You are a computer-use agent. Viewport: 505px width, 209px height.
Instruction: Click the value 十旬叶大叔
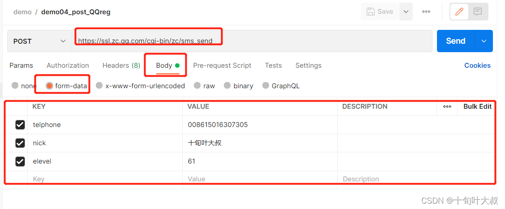coord(205,143)
